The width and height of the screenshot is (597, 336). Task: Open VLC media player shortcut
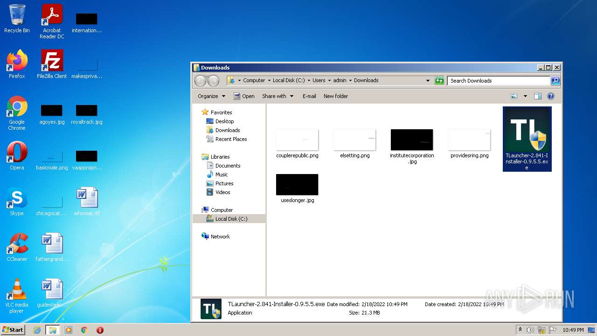[17, 296]
